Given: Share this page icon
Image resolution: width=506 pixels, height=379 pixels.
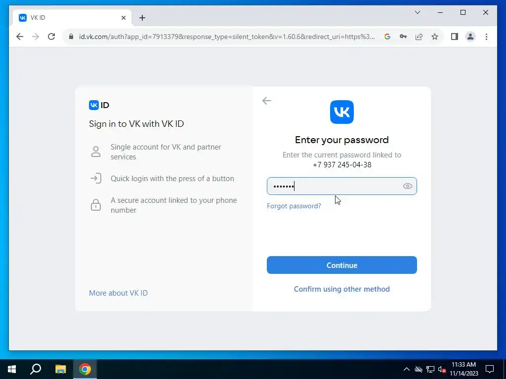Looking at the screenshot, I should 419,37.
